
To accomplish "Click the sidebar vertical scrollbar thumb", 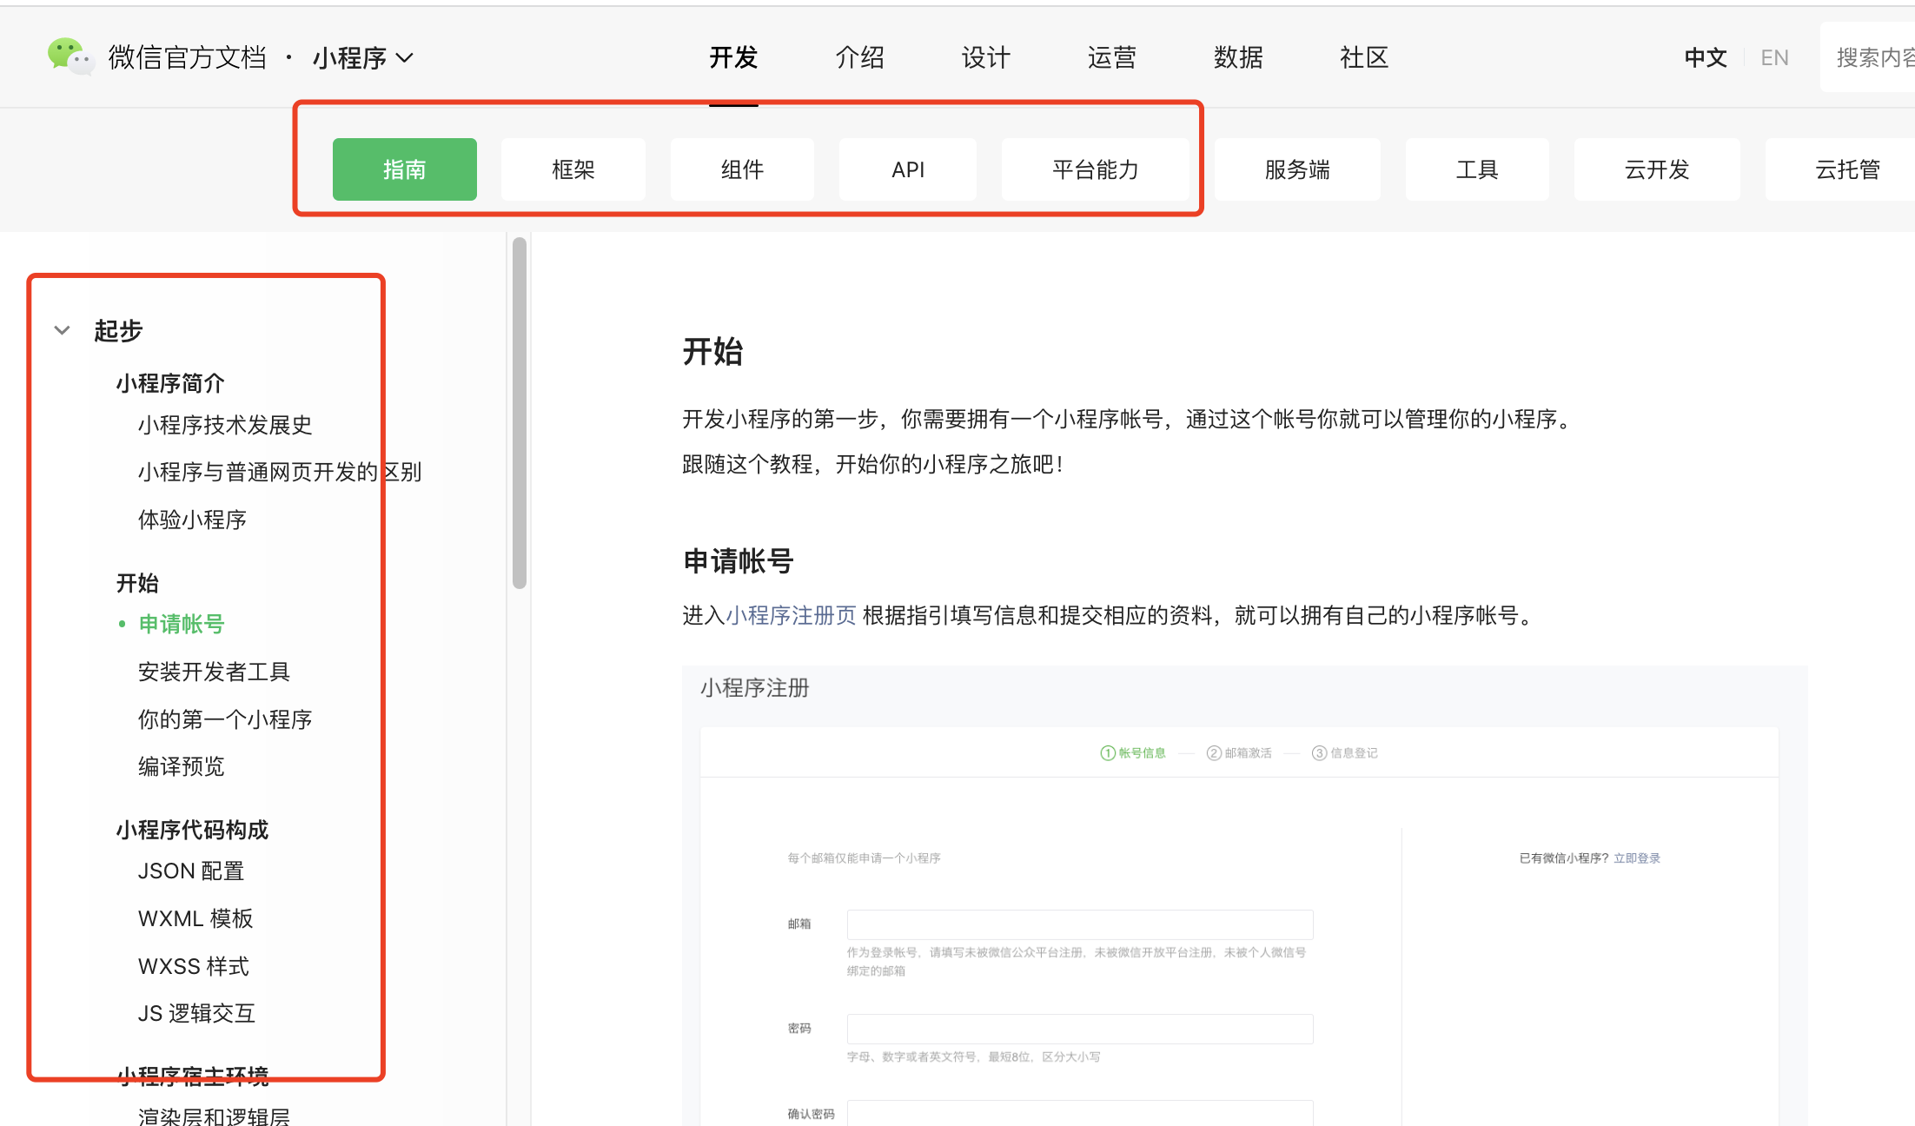I will click(x=520, y=413).
